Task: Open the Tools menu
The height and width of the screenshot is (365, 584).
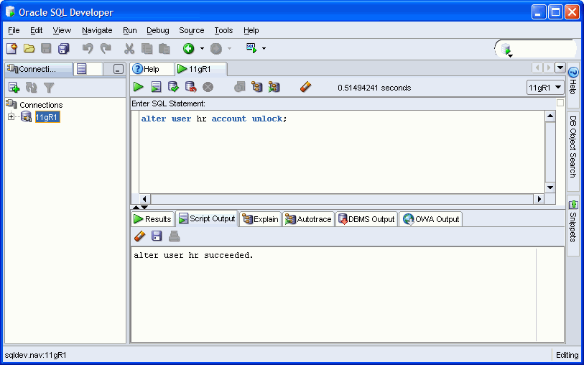Action: [x=223, y=30]
